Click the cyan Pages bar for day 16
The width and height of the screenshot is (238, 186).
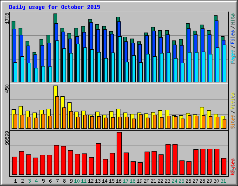[x=120, y=59]
